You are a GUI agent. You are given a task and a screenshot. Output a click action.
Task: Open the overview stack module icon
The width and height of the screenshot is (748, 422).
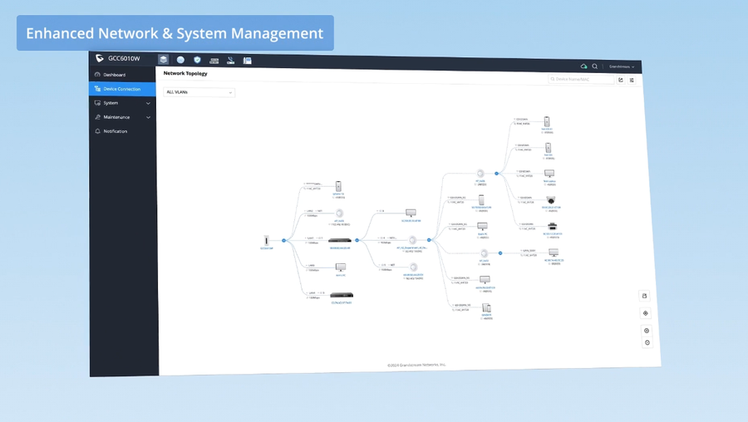(x=163, y=60)
